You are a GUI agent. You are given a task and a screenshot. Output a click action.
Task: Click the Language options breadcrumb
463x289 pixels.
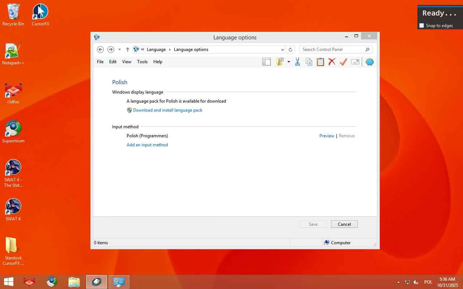[x=191, y=49]
